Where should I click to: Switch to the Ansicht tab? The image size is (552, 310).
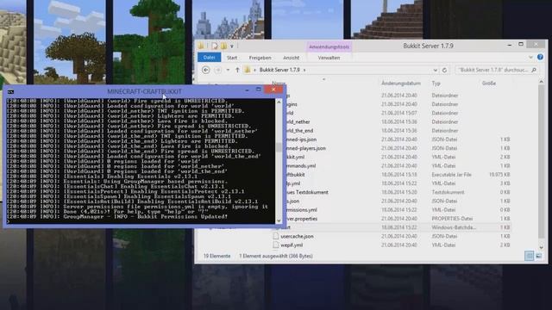coord(292,58)
